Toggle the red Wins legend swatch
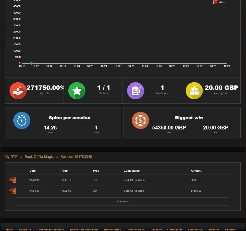The image size is (246, 231). click(x=215, y=2)
